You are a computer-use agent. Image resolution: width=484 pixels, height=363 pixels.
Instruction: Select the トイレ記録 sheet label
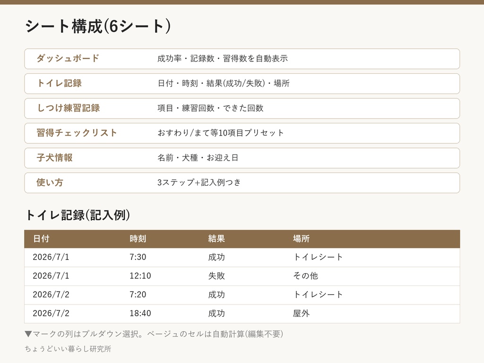tap(59, 83)
